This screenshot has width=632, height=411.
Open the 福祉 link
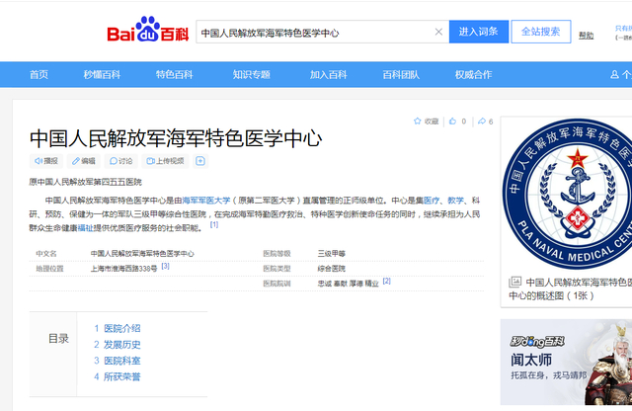point(85,228)
